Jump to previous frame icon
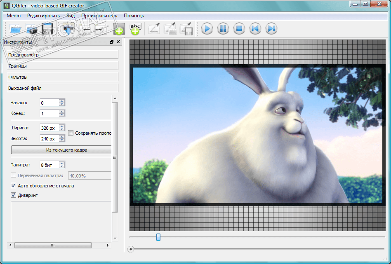The height and width of the screenshot is (264, 391). (255, 29)
